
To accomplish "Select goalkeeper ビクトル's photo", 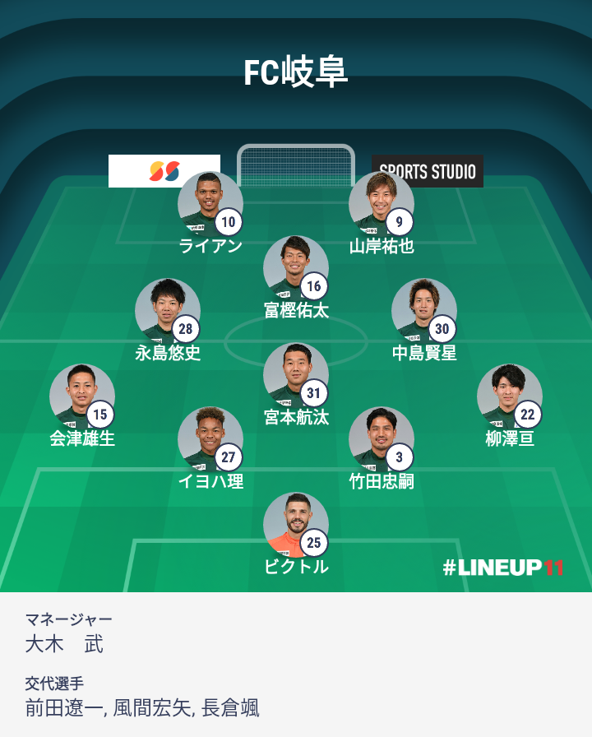I will (x=295, y=525).
